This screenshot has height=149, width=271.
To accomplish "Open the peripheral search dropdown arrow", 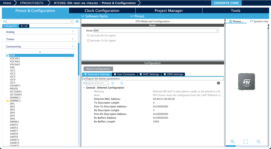I will pyautogui.click(x=72, y=21).
